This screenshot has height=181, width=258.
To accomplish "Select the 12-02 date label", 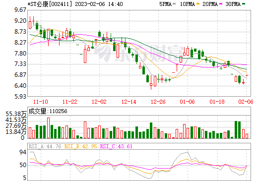I will pos(99,102).
